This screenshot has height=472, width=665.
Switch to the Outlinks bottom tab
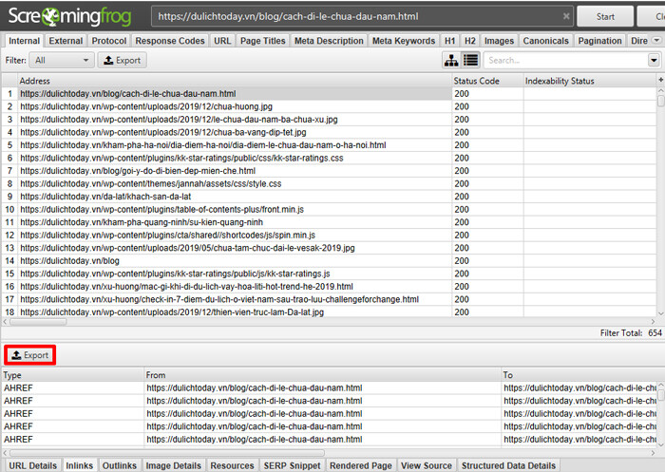tap(119, 465)
